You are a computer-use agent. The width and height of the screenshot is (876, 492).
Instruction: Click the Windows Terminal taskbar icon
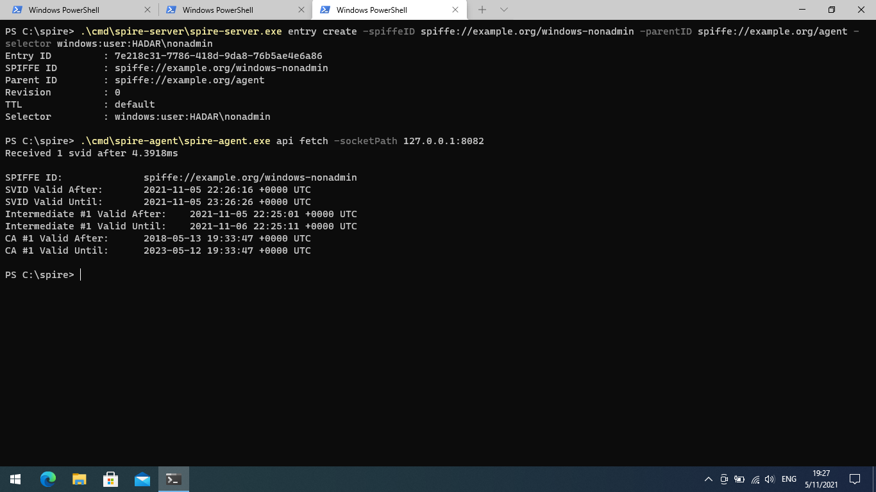173,479
